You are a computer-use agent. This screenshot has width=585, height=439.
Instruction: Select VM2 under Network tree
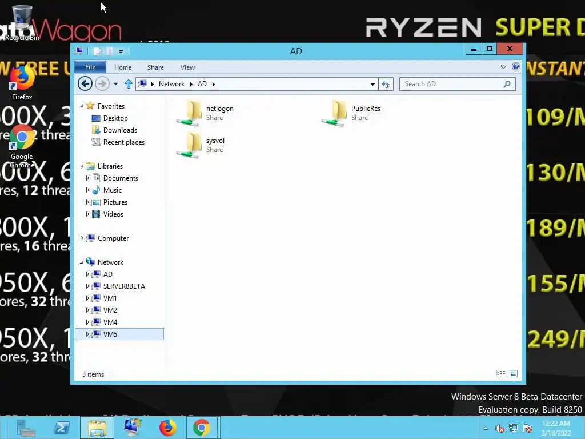pos(110,310)
